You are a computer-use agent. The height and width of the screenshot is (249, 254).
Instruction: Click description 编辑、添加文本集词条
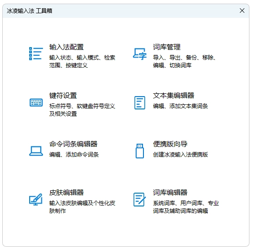tap(180, 106)
